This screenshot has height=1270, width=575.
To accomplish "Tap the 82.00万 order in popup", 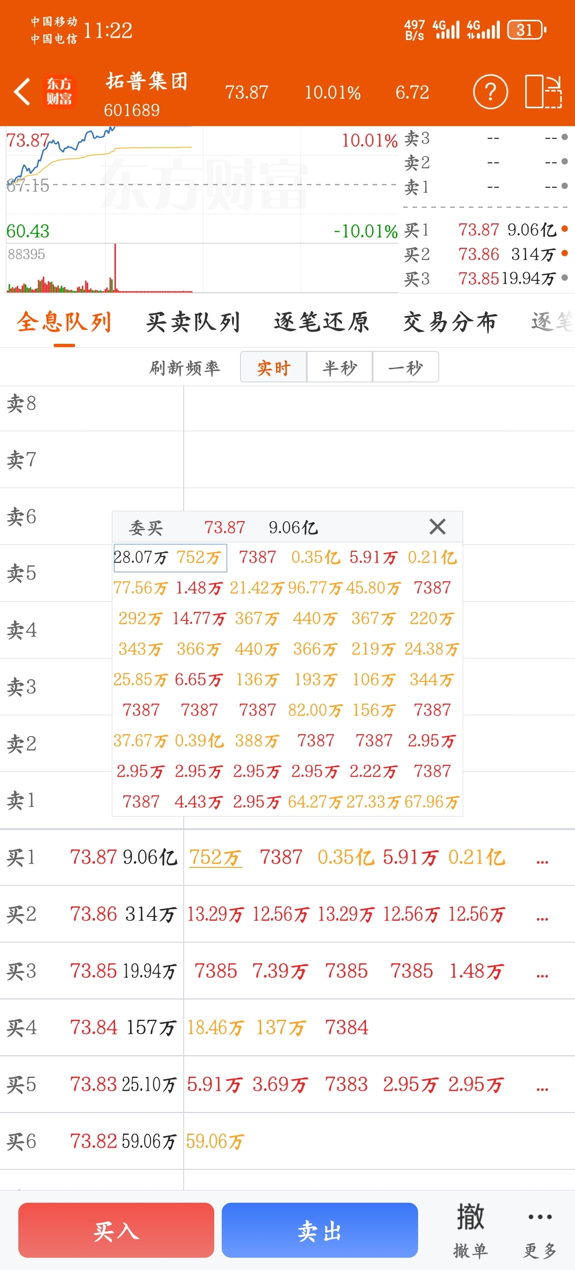I will click(x=315, y=710).
